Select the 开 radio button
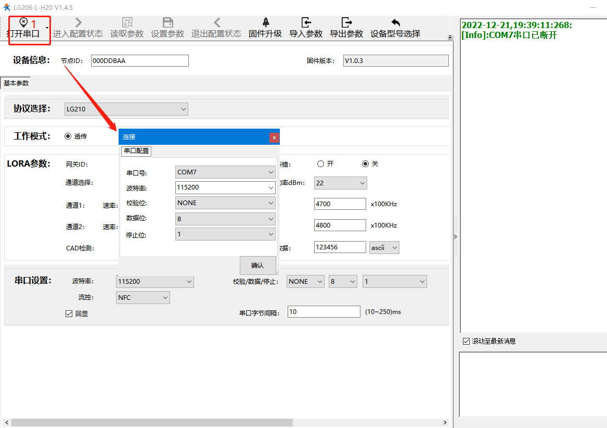This screenshot has width=607, height=428. (x=320, y=163)
